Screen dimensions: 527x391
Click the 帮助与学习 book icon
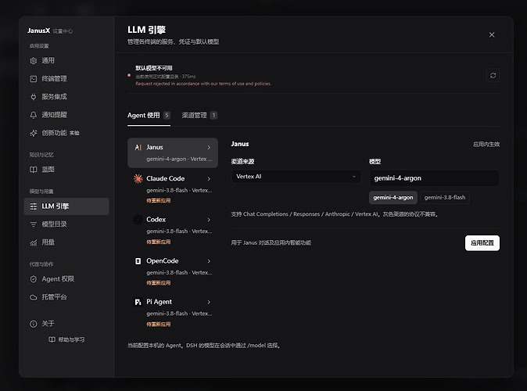[52, 339]
